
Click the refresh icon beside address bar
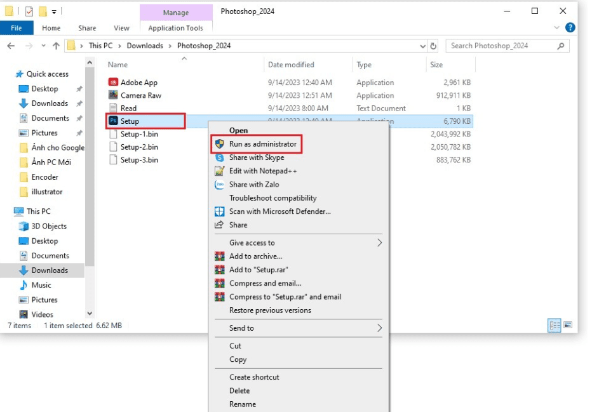(x=434, y=46)
